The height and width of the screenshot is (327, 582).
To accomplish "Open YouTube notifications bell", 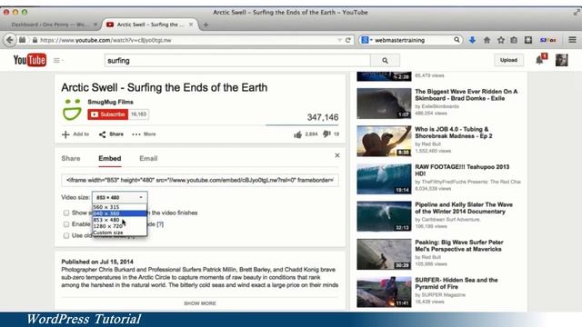I will tap(539, 60).
